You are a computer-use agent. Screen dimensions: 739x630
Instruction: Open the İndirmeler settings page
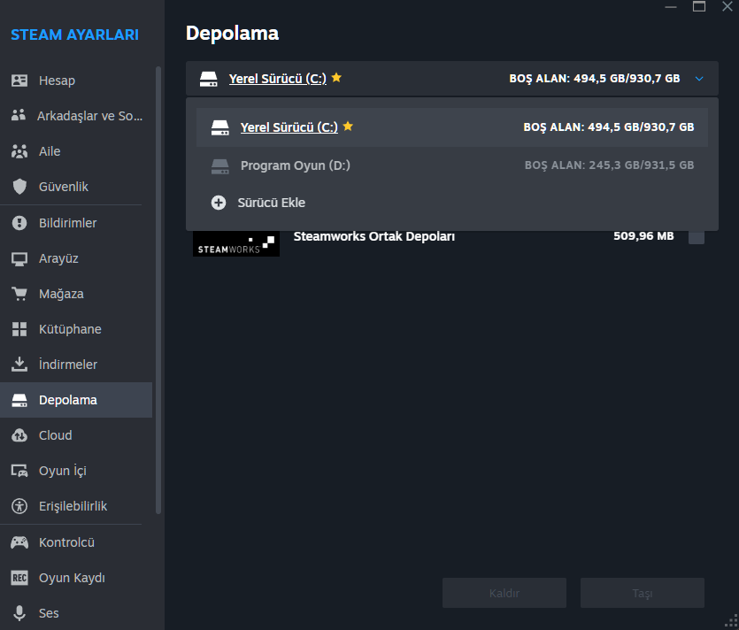click(76, 365)
